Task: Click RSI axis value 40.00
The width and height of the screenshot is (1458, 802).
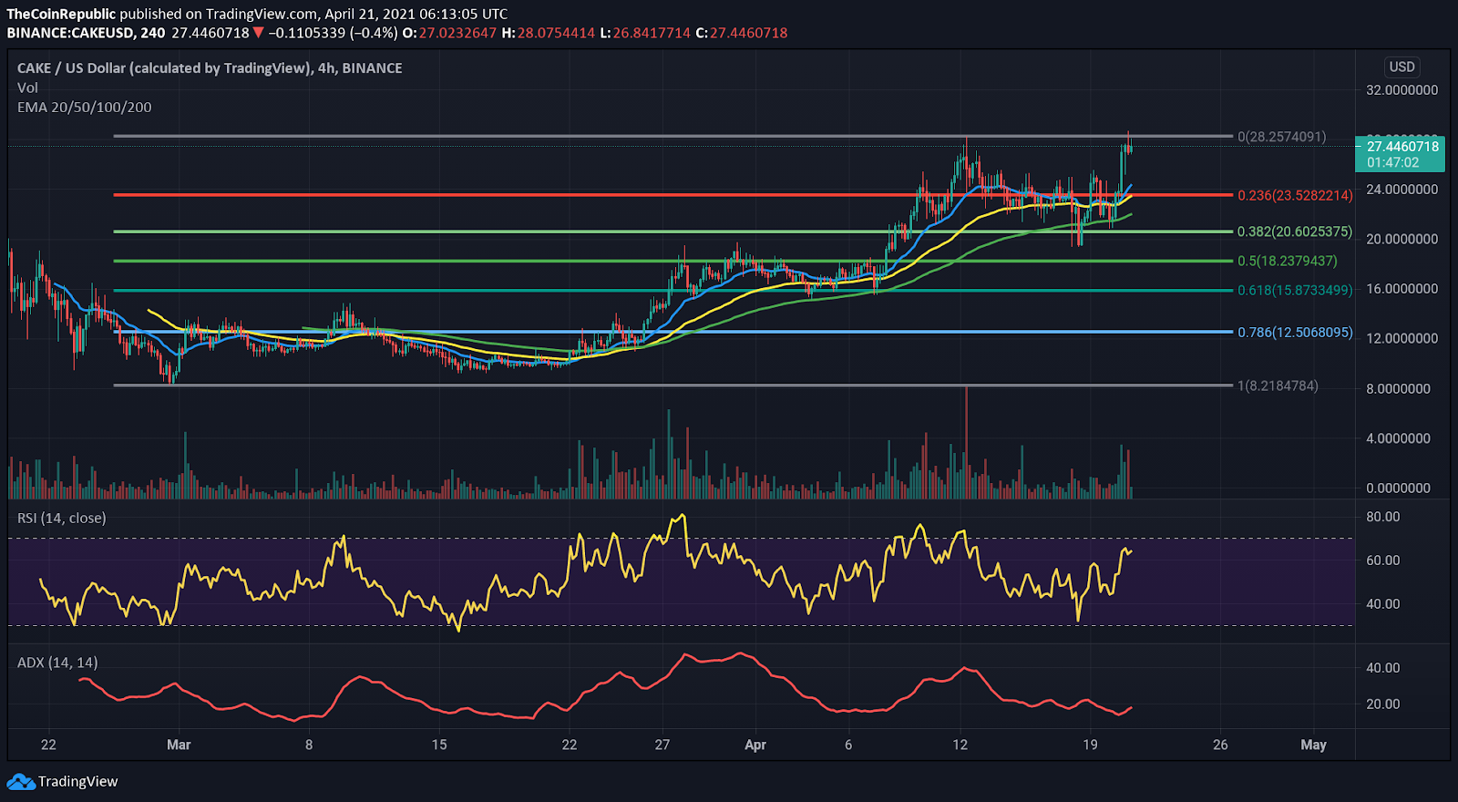Action: pyautogui.click(x=1382, y=603)
